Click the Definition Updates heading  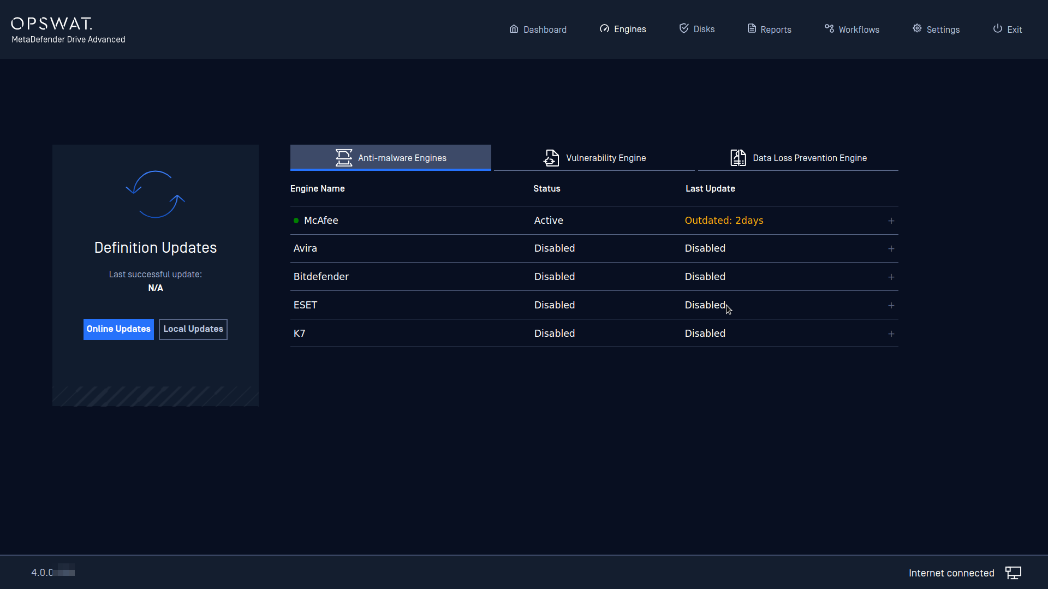pyautogui.click(x=156, y=248)
